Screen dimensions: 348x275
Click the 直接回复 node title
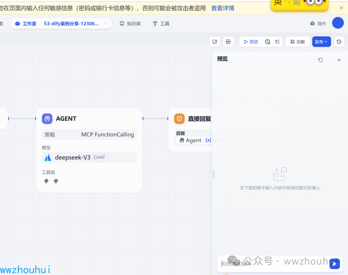tap(199, 119)
